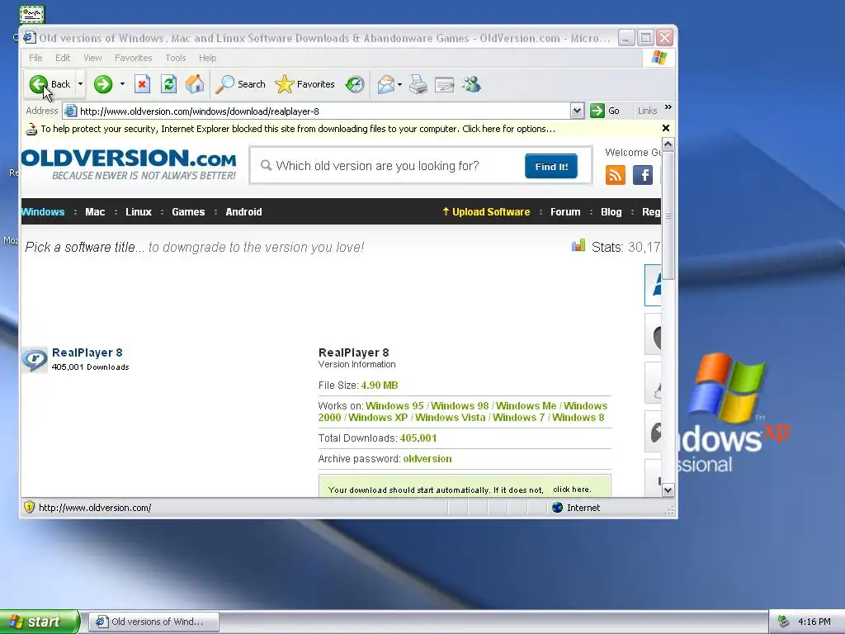Open the File menu

[x=35, y=58]
